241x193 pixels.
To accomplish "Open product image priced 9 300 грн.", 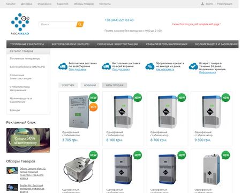I will pyautogui.click(x=212, y=112).
